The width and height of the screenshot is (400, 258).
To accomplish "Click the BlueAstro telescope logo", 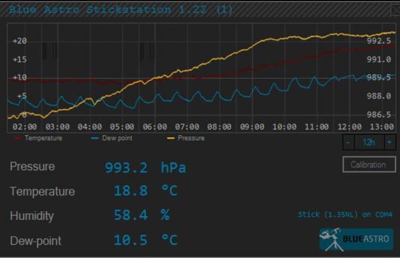I will click(356, 239).
